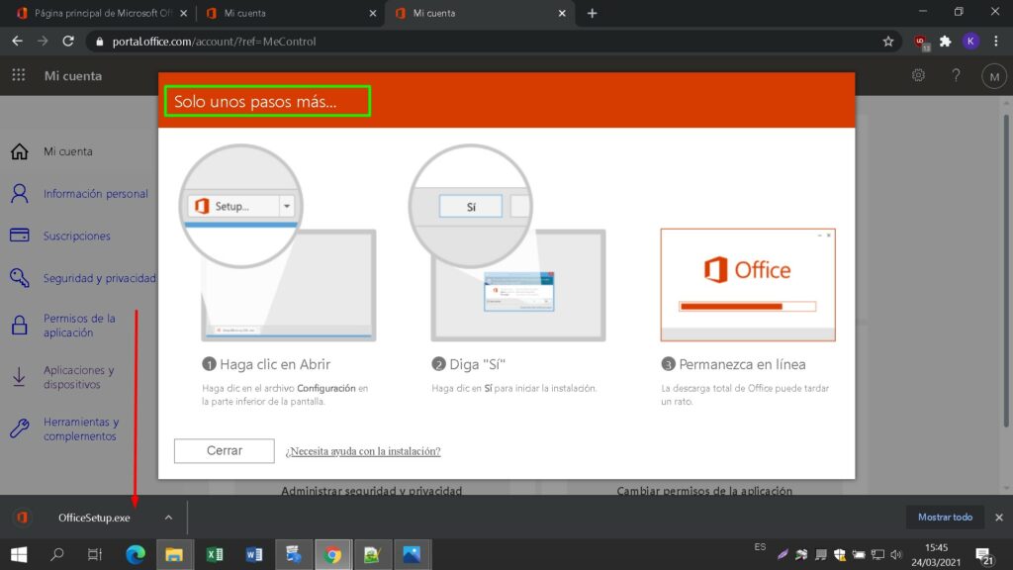Open ¿Necesita ayuda con la instalación? link

click(362, 451)
